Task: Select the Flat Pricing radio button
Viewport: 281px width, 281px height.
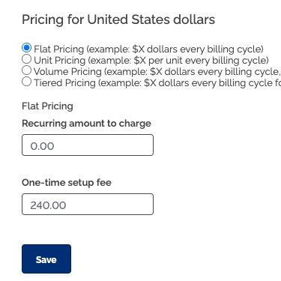Action: (x=26, y=48)
